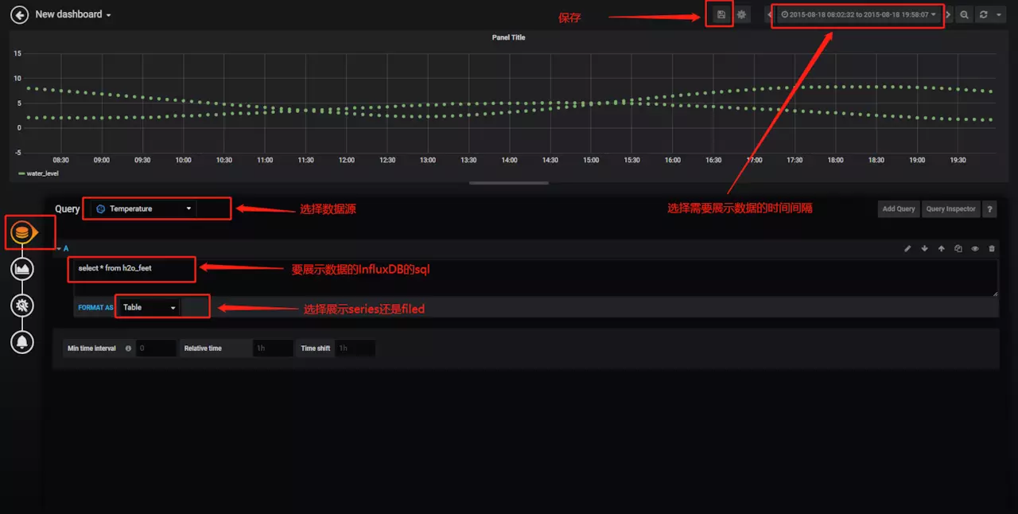Zoom out time range with magnifier icon
Image resolution: width=1018 pixels, height=514 pixels.
[x=964, y=14]
